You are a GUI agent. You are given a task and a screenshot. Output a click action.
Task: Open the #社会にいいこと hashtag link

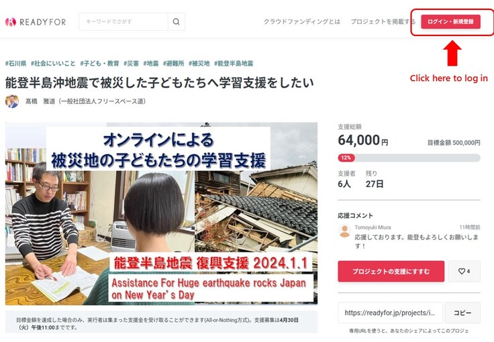click(53, 63)
